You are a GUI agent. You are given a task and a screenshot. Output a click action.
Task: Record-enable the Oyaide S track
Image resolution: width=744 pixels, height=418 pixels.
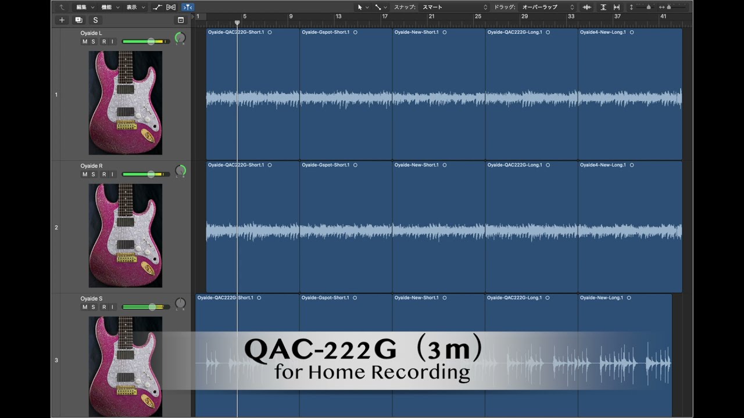pos(104,307)
